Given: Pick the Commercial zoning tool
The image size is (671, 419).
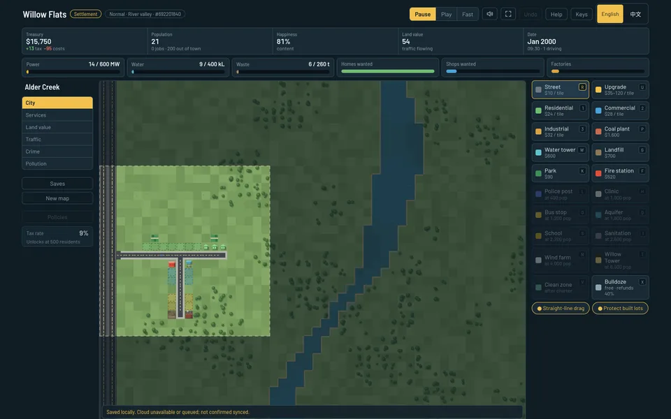Looking at the screenshot, I should pyautogui.click(x=620, y=111).
